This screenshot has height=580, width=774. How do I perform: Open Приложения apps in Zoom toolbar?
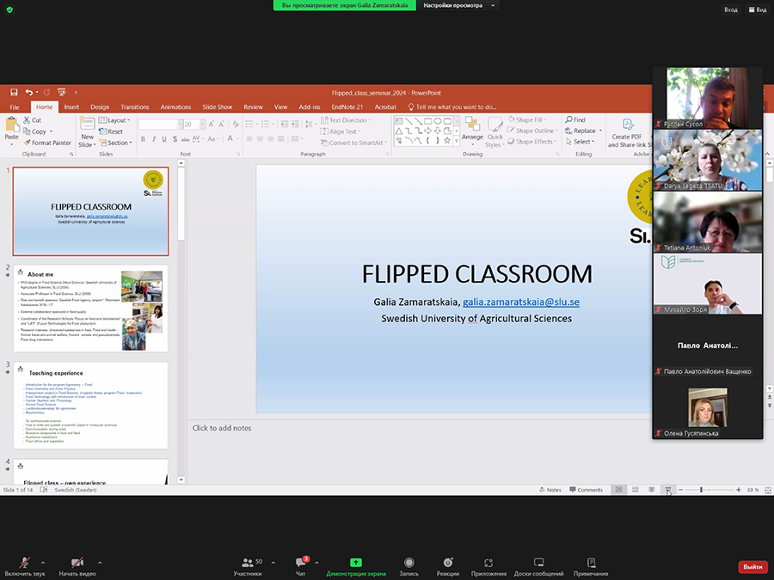pyautogui.click(x=488, y=566)
